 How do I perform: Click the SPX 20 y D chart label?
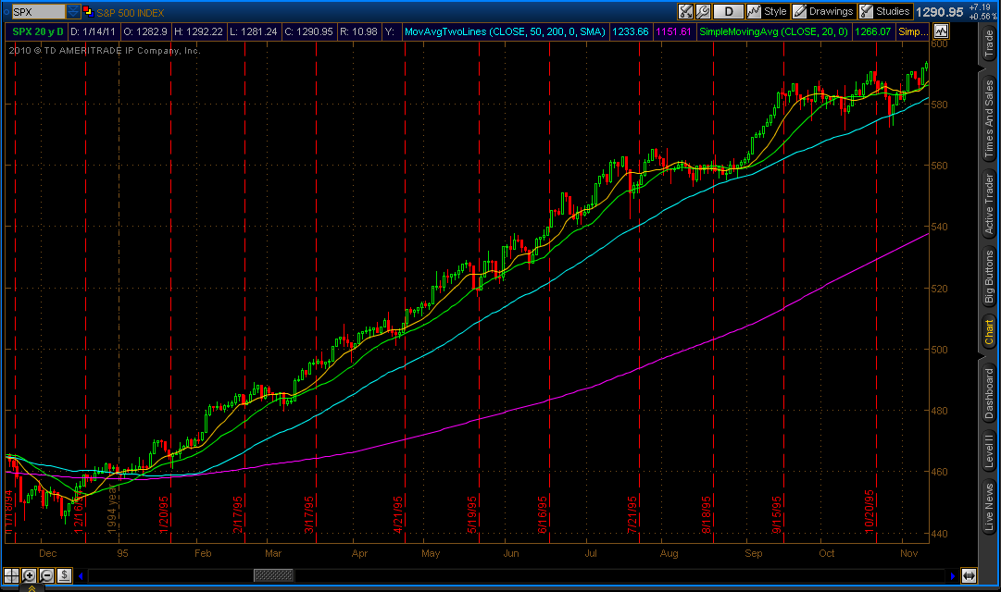click(38, 31)
